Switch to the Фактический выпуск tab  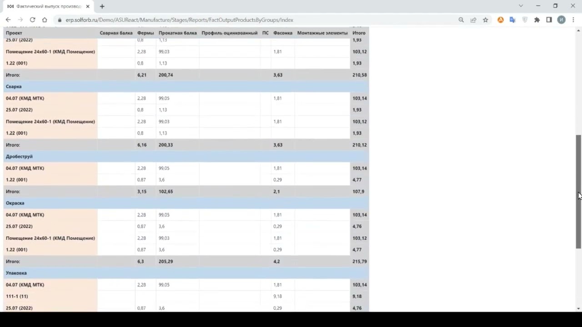click(x=48, y=6)
